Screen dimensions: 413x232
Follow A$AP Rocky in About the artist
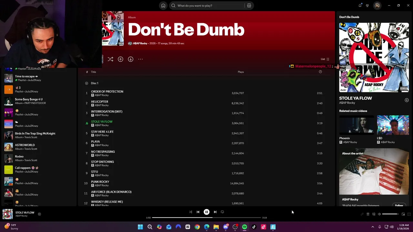pos(399,205)
